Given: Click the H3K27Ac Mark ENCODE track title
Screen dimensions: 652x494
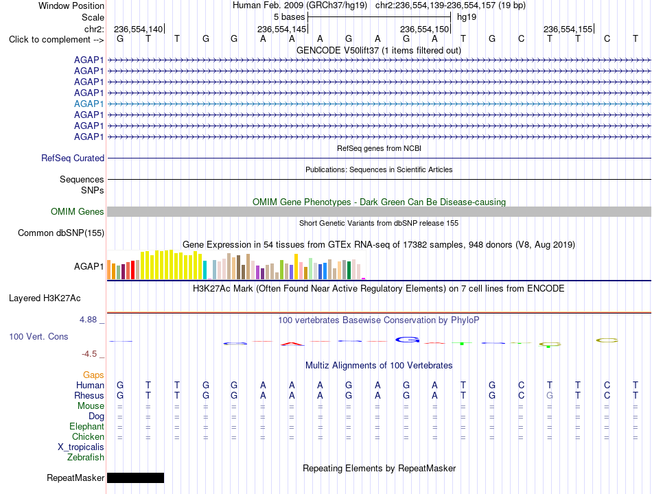Looking at the screenshot, I should pos(379,289).
